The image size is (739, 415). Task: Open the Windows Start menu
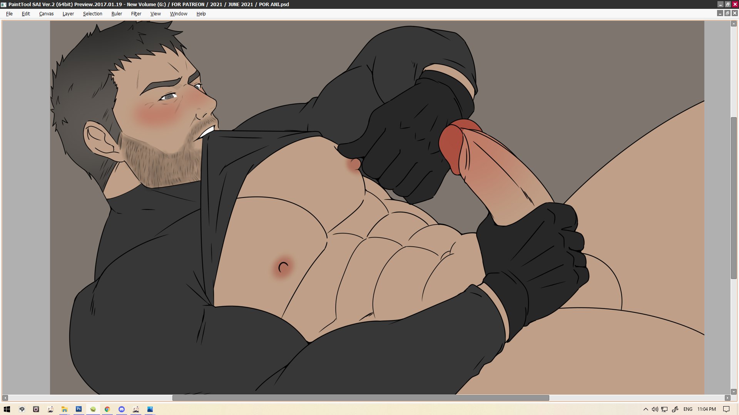coord(7,409)
